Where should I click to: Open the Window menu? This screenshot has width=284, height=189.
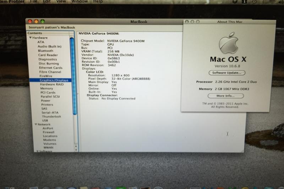[80, 1]
